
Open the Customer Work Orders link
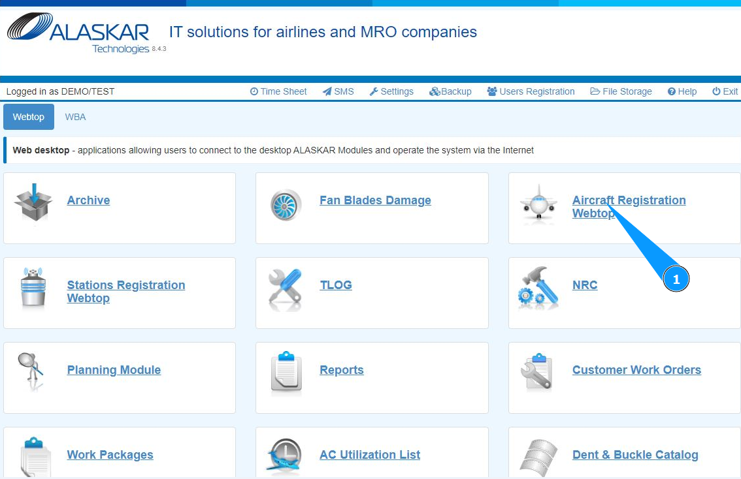[636, 370]
